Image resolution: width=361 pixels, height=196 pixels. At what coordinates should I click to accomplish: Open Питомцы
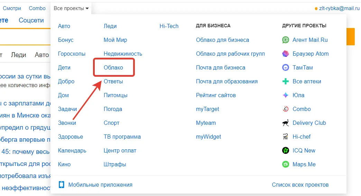click(x=115, y=95)
